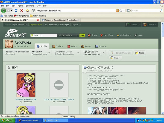Open the 31 Deviations, 6 Messages link

[57, 25]
